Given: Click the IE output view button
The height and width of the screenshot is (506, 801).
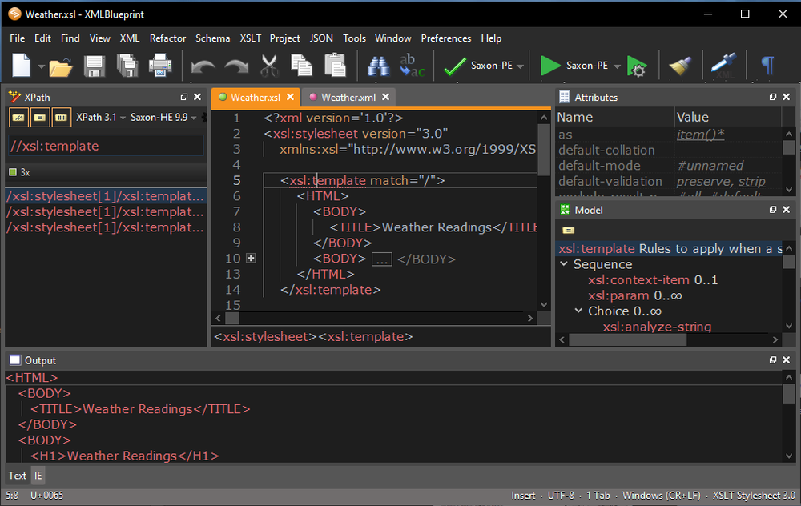Looking at the screenshot, I should click(x=38, y=476).
